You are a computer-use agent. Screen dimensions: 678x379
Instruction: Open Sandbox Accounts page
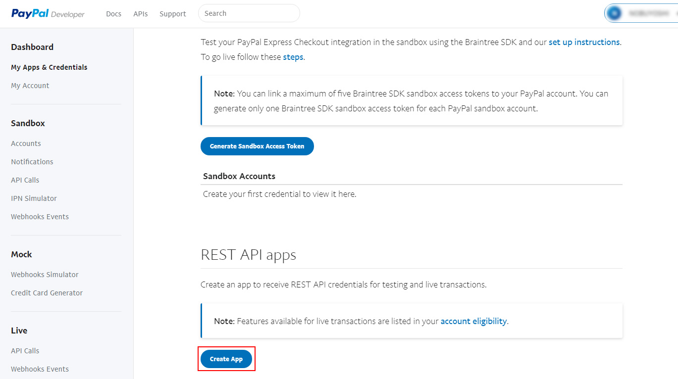[26, 143]
